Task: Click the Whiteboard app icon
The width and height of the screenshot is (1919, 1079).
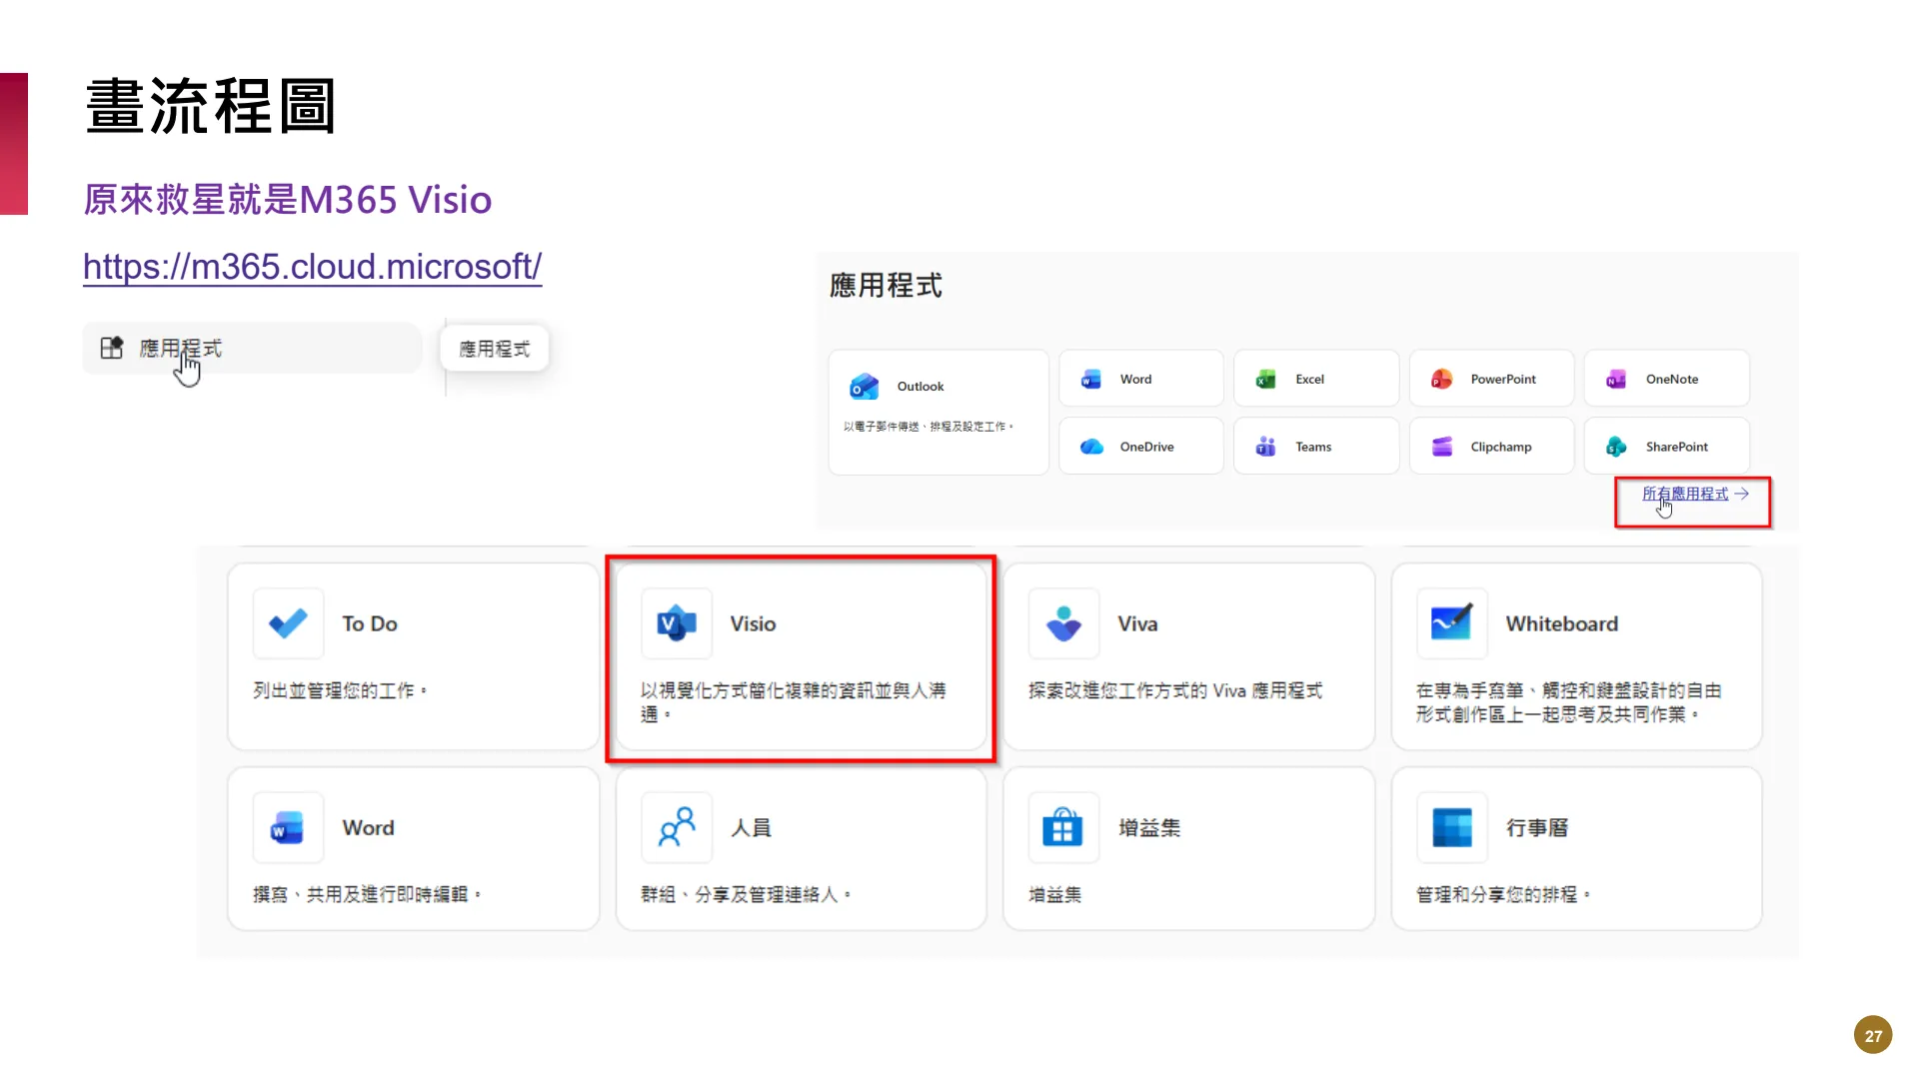Action: [1451, 623]
